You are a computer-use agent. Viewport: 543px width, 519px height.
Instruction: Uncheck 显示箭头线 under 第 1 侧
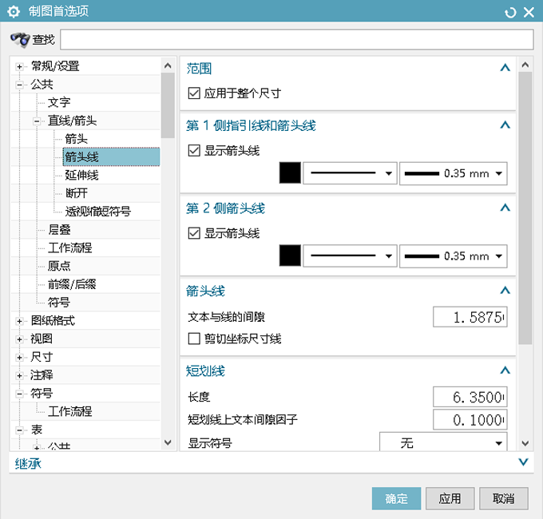pos(194,150)
